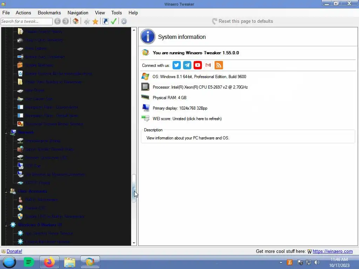Open the Bookmarks menu
The width and height of the screenshot is (359, 269).
pyautogui.click(x=49, y=13)
